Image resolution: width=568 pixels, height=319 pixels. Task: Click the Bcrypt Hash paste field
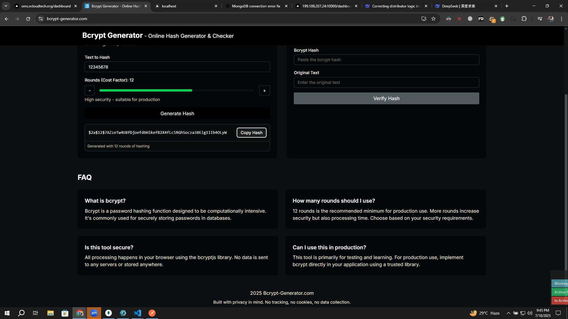click(x=386, y=60)
